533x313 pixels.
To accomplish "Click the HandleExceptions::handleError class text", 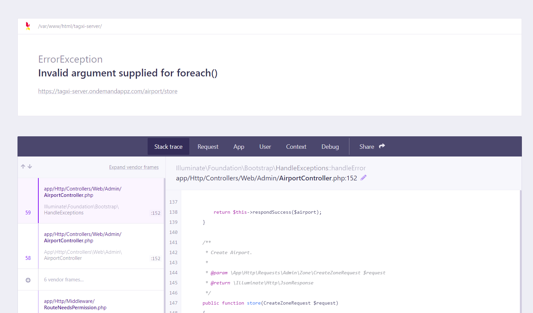I will (x=271, y=168).
